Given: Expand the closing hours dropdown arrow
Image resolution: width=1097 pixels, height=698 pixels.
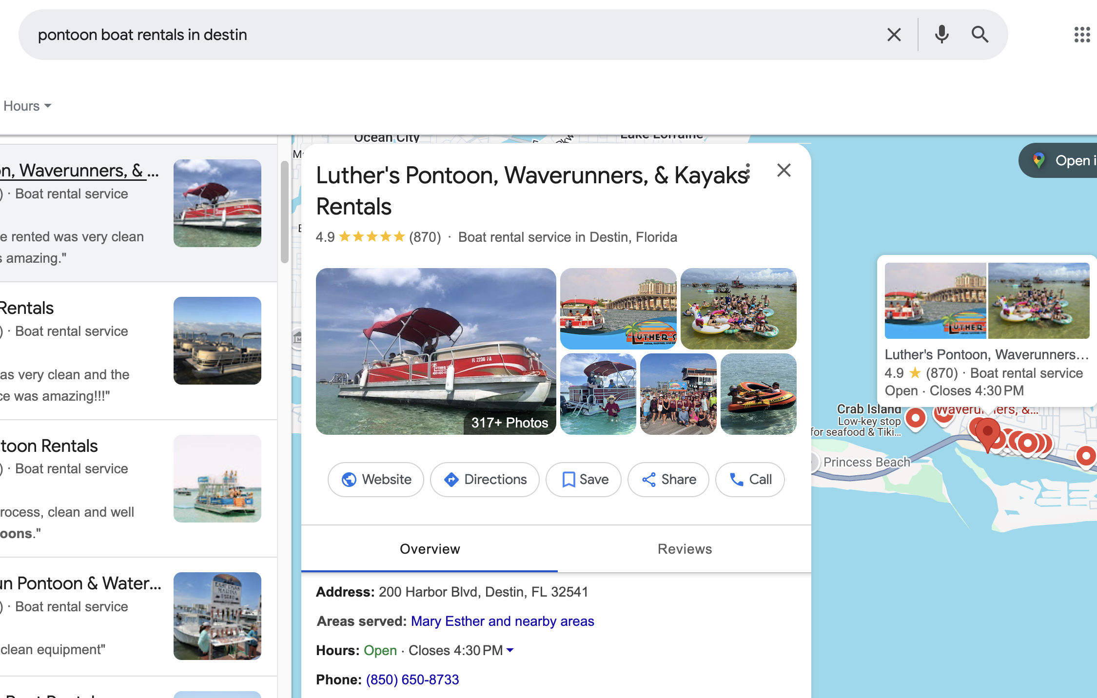Looking at the screenshot, I should tap(510, 650).
